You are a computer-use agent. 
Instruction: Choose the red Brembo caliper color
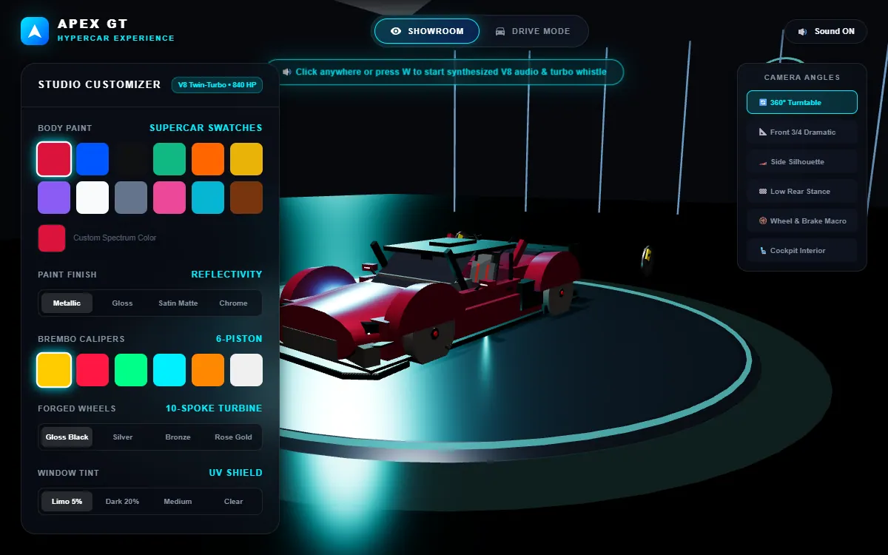(92, 370)
